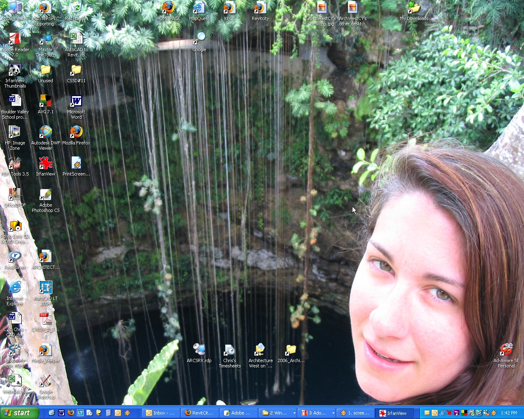
Task: Expand the grouped '2 Win...' taskbar dropdown
Action: 294,413
